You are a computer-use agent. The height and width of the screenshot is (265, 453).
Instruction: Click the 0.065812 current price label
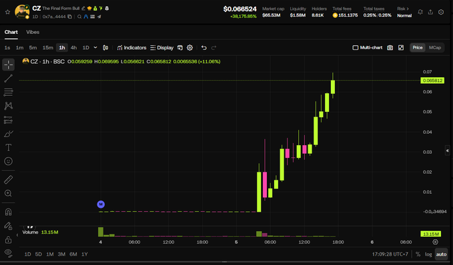432,81
